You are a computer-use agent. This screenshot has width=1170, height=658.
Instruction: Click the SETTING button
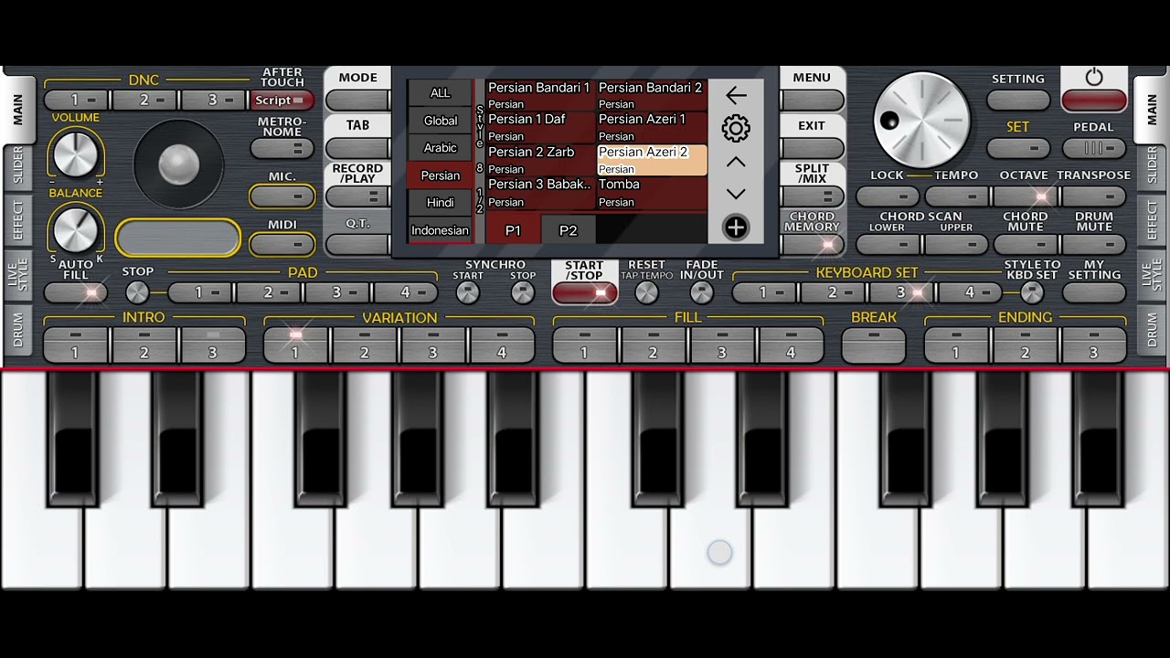coord(1018,101)
